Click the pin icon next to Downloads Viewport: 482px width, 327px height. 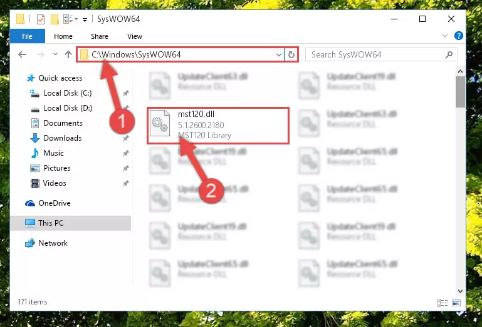click(x=126, y=138)
